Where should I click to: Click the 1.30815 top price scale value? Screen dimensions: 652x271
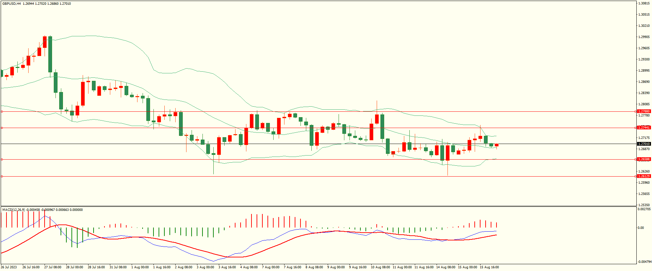coord(644,3)
